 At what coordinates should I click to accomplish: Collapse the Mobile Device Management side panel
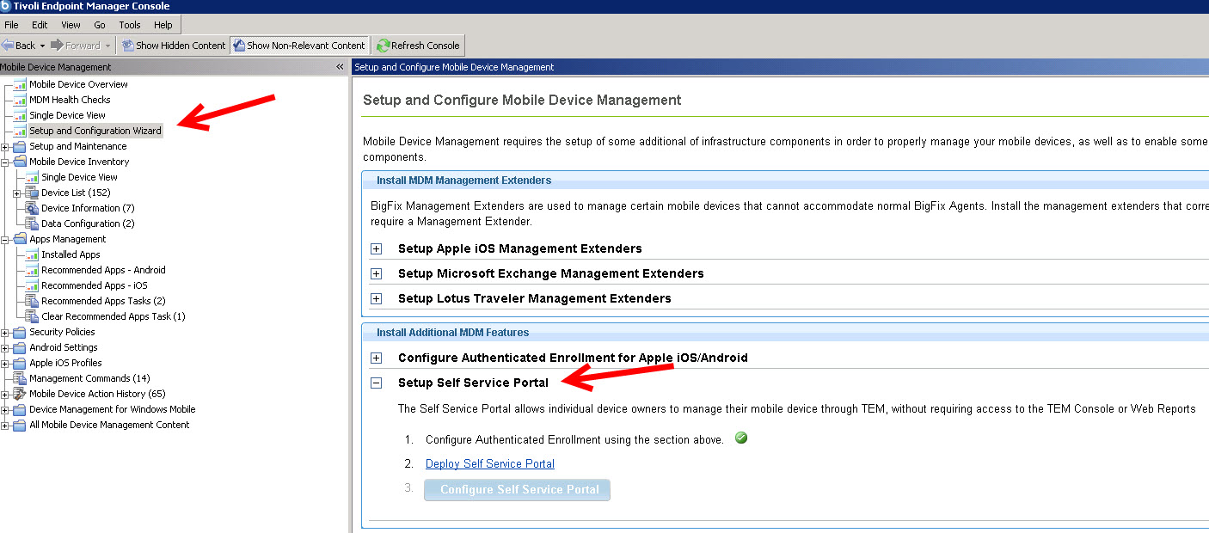340,67
